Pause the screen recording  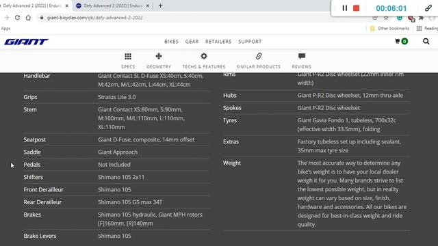click(x=345, y=8)
